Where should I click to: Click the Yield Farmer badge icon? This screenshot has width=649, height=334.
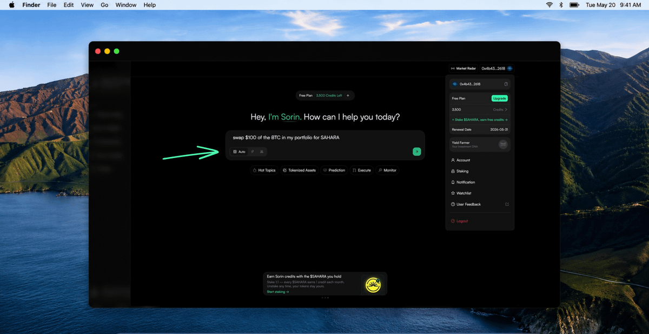503,144
